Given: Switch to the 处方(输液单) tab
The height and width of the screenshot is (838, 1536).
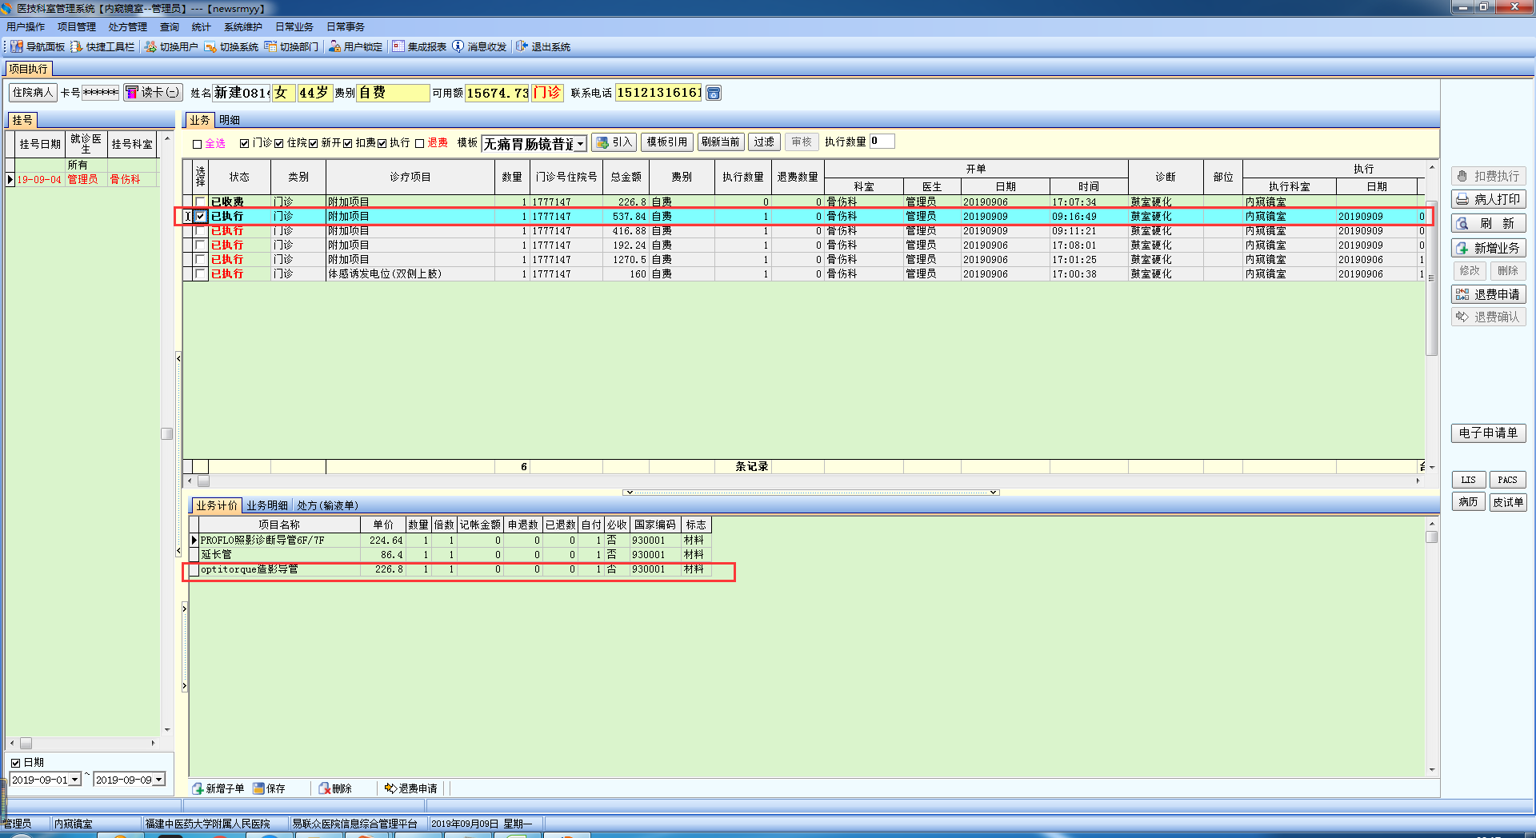Looking at the screenshot, I should tap(328, 505).
